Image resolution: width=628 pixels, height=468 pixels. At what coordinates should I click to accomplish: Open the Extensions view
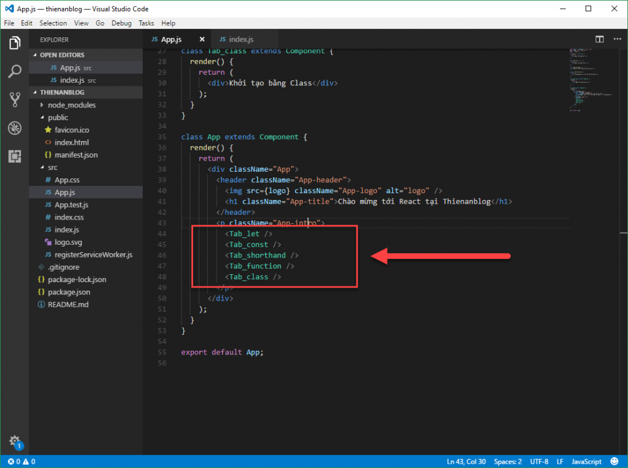[x=15, y=156]
